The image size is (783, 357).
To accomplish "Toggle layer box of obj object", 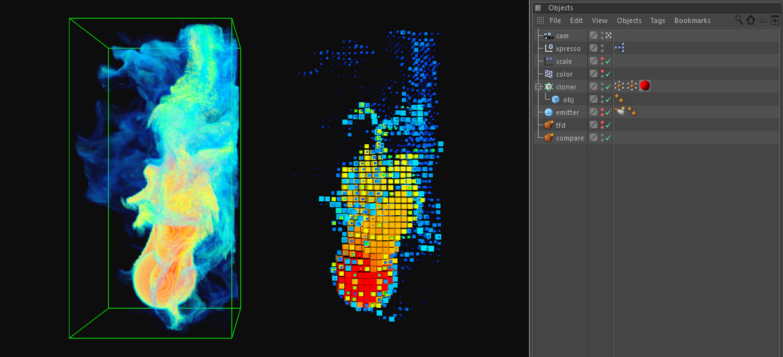I will [594, 100].
